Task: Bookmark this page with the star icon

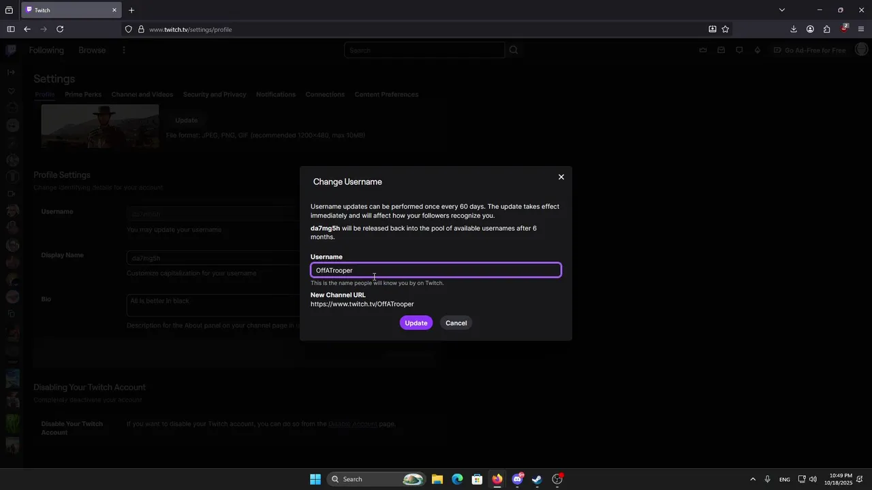Action: 726,29
